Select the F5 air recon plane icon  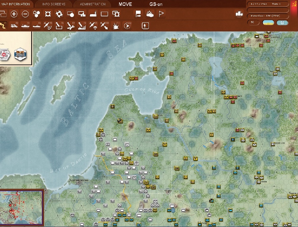48,26
